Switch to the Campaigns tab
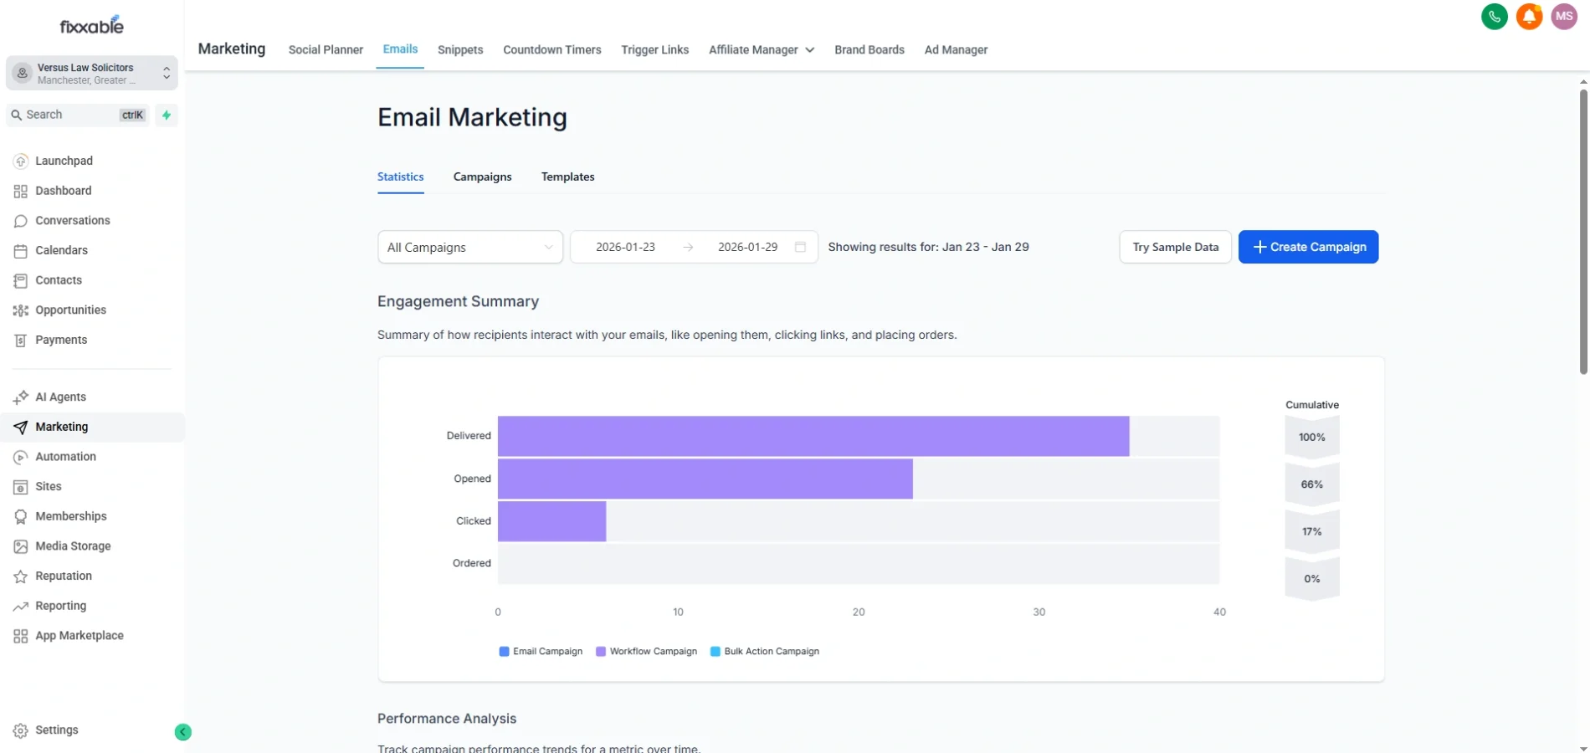 tap(482, 177)
